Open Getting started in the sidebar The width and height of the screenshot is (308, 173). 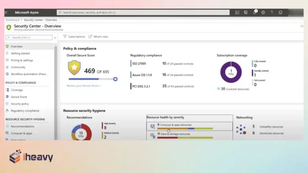pyautogui.click(x=20, y=53)
